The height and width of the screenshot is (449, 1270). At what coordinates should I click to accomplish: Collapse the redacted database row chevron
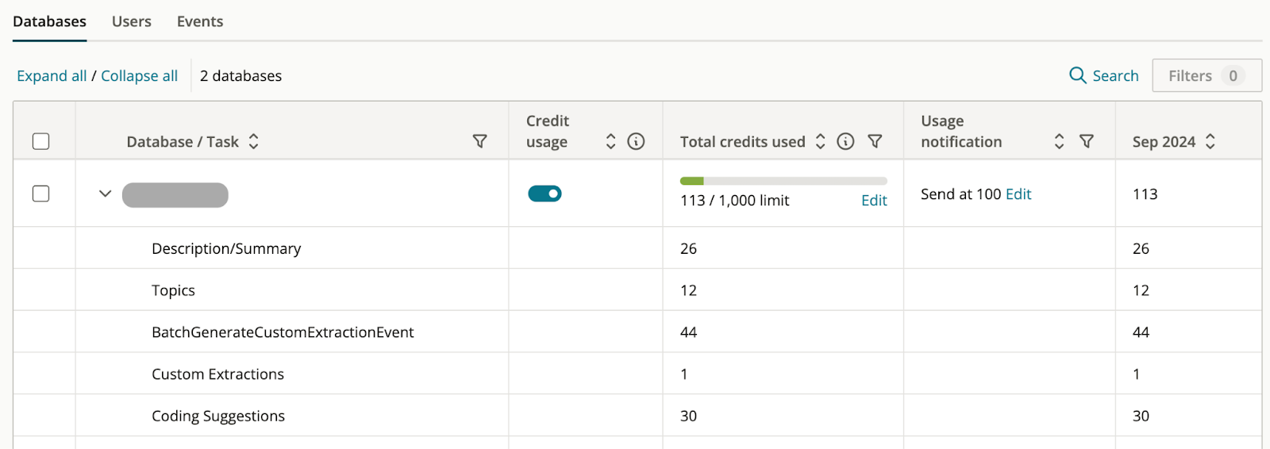[x=105, y=194]
